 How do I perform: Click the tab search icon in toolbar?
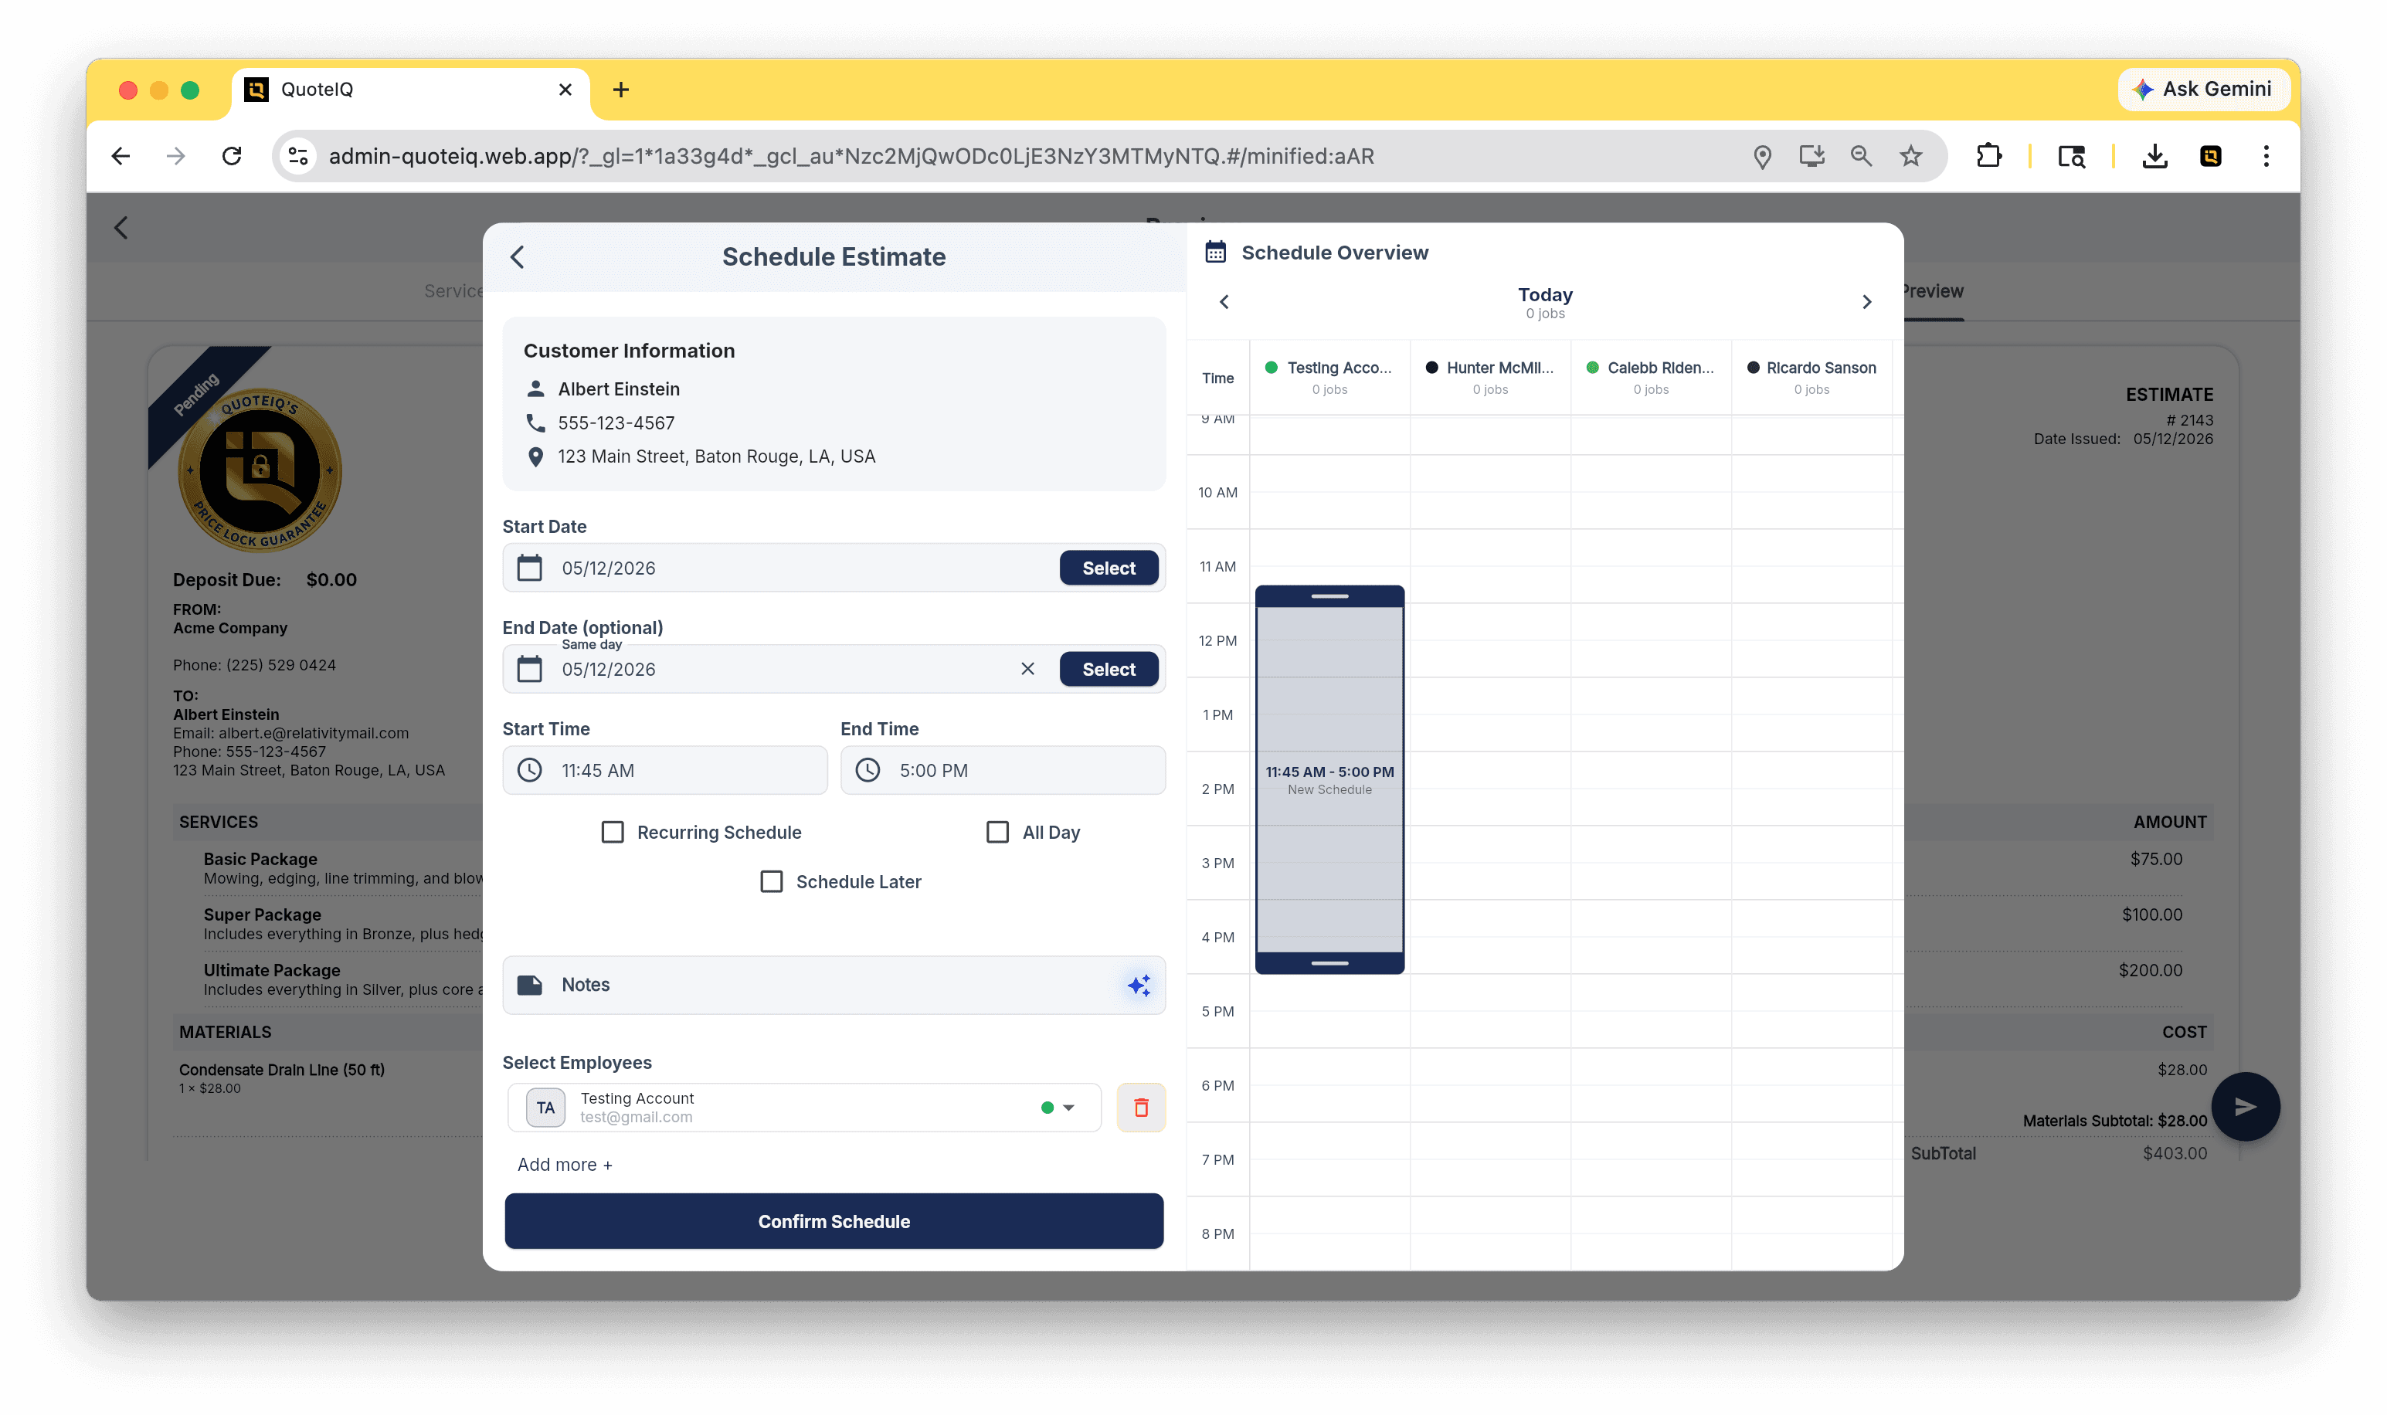[x=2071, y=156]
